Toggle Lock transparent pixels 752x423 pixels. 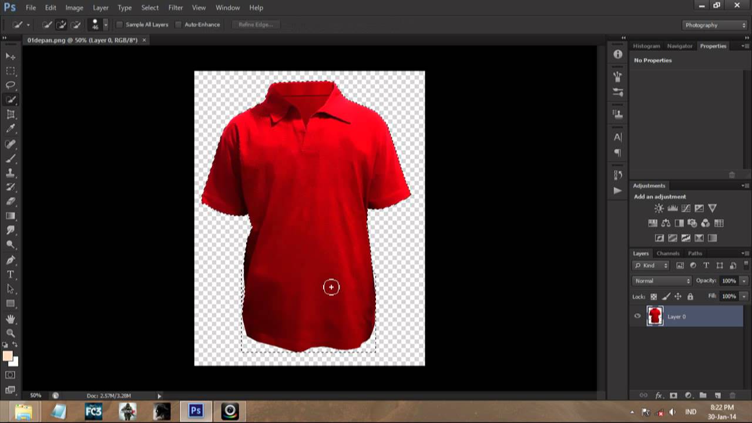653,297
